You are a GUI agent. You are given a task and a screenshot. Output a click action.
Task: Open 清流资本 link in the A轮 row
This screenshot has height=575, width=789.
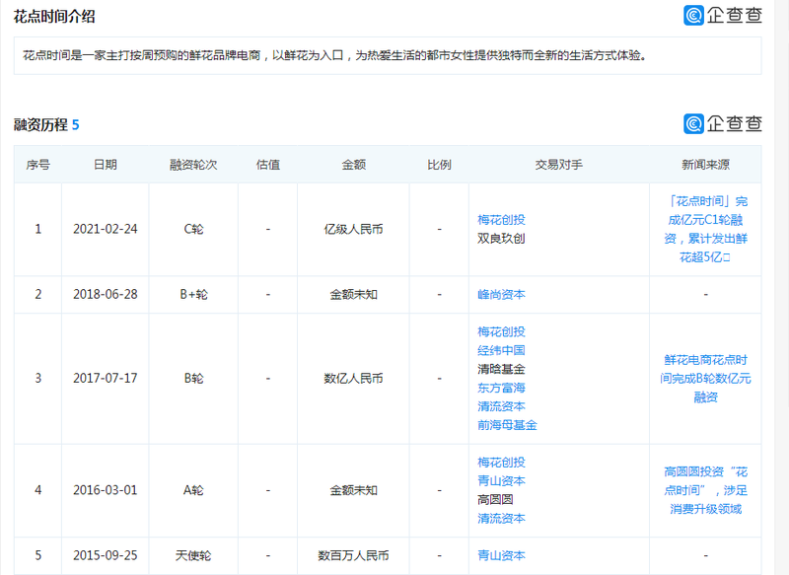(501, 519)
